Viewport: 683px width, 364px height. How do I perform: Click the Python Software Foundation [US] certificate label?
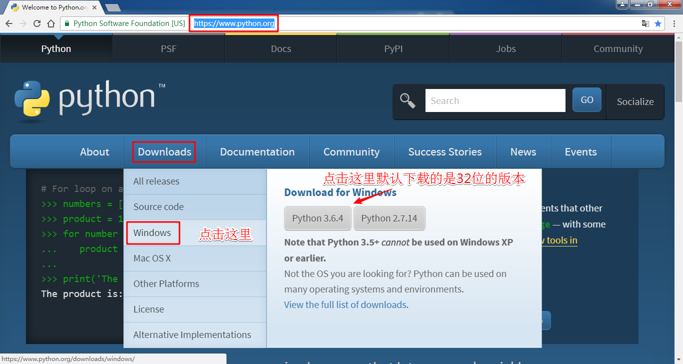[129, 23]
